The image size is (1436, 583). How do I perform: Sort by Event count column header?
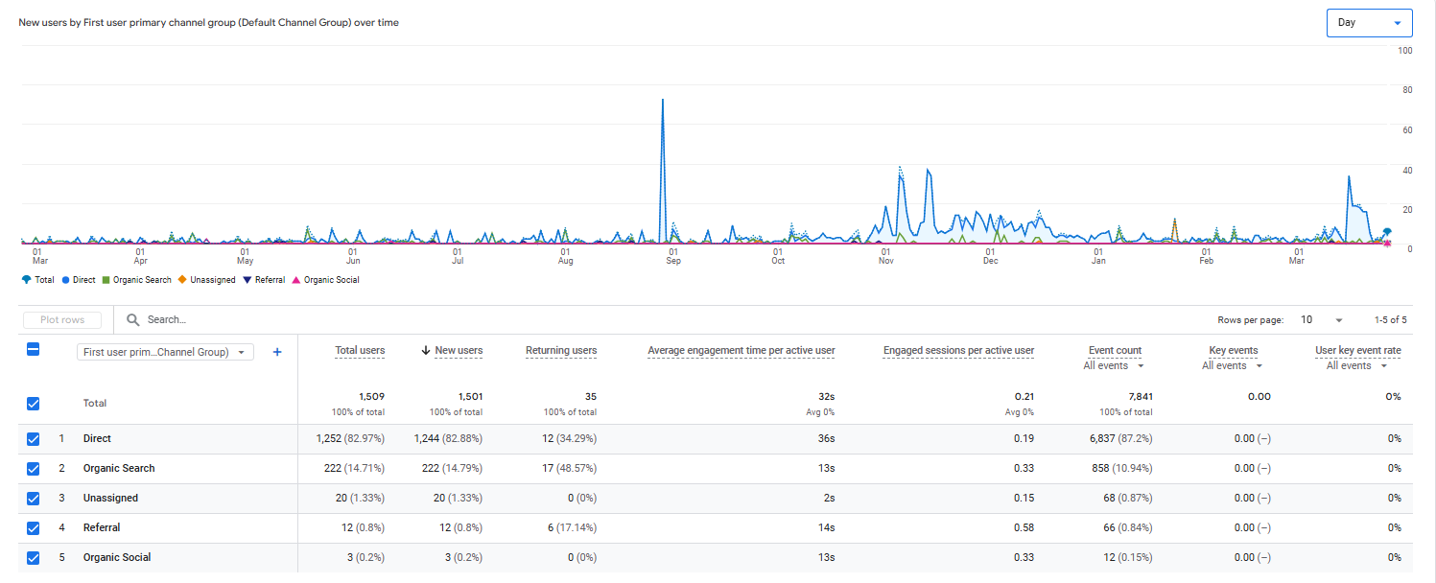(1115, 350)
